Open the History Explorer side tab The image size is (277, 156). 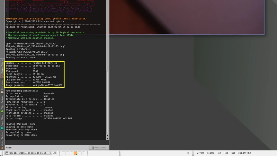coord(2,141)
